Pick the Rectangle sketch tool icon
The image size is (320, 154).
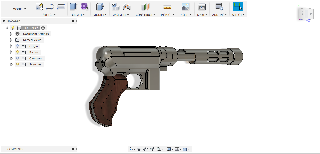(x=61, y=6)
